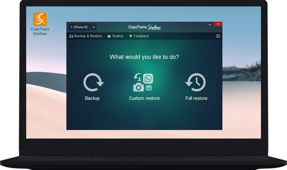Click the Full restore clock icon
Screen dimensions: 287x170
point(196,82)
